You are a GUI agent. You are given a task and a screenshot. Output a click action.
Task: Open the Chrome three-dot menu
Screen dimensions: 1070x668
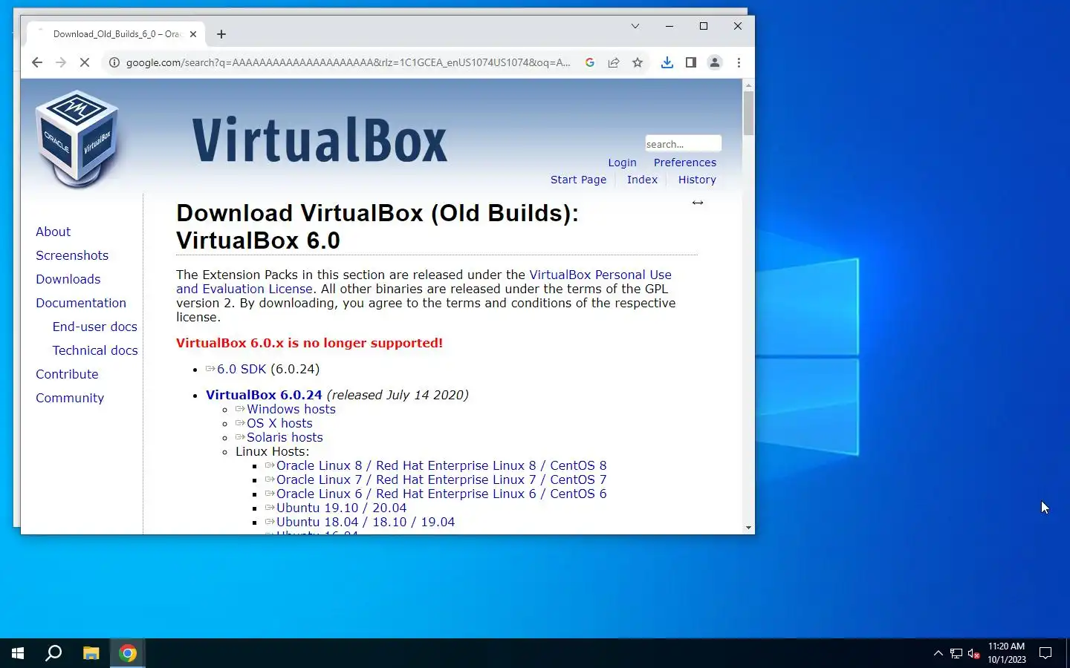(739, 62)
